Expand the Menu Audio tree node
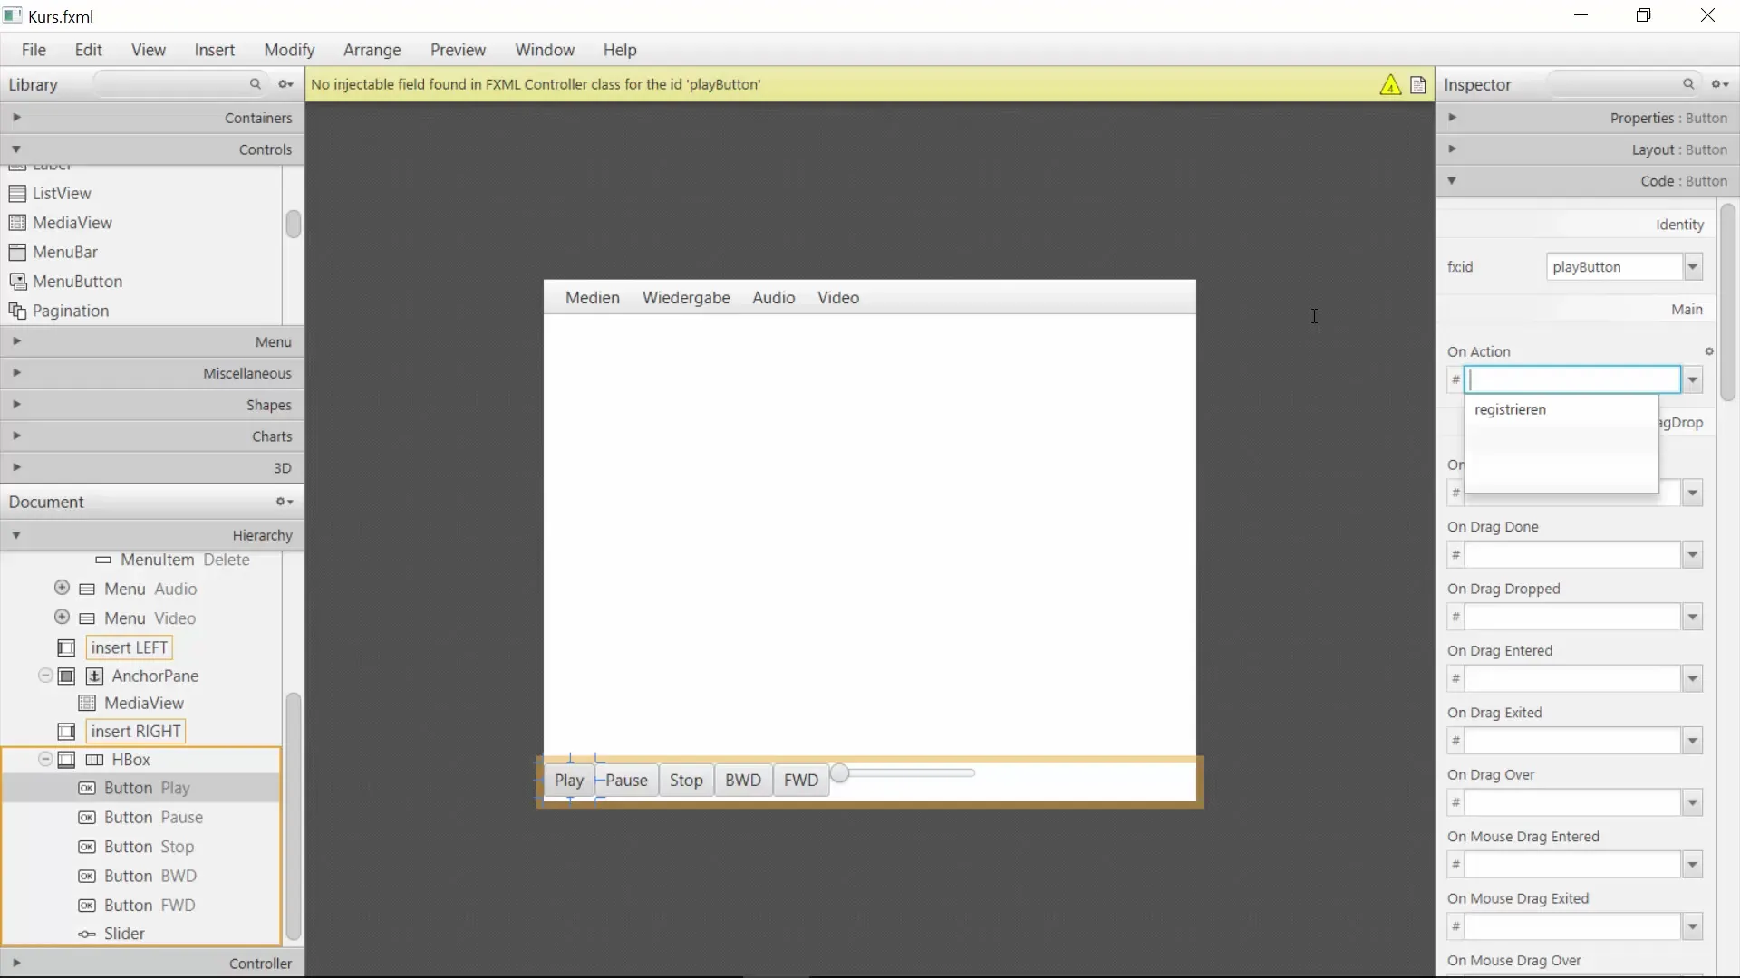Screen dimensions: 1740x978 click(62, 588)
